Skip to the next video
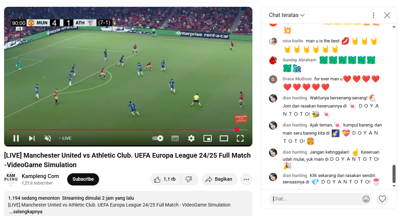This screenshot has width=401, height=216. pyautogui.click(x=32, y=138)
